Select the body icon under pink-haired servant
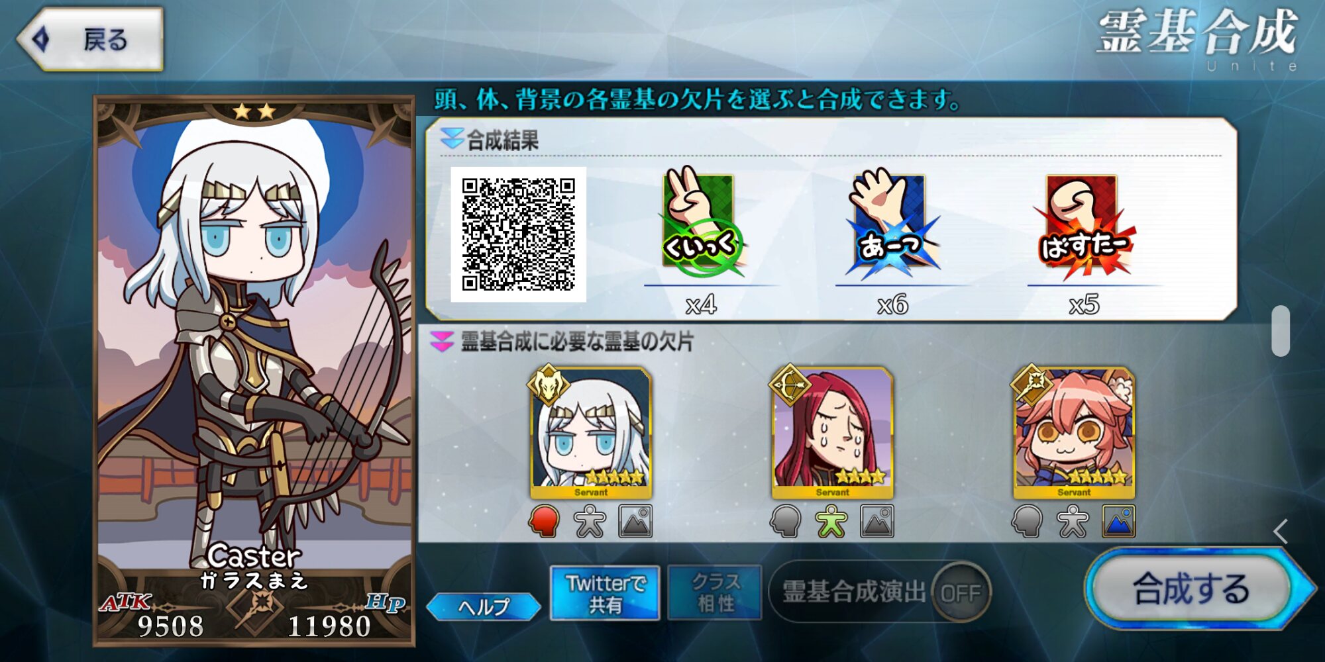Viewport: 1325px width, 662px height. (x=1073, y=521)
